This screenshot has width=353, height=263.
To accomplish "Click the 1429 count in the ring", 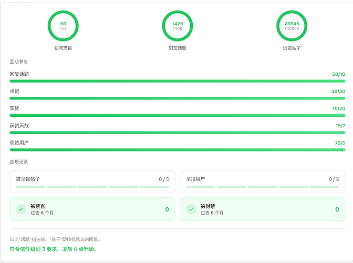I will pos(178,24).
